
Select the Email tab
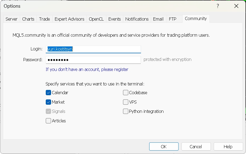(x=158, y=19)
